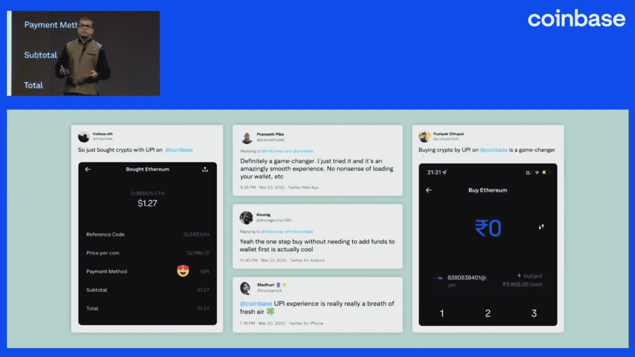The height and width of the screenshot is (357, 635).
Task: Select the Reference Code GLERE92H field
Action: 148,234
